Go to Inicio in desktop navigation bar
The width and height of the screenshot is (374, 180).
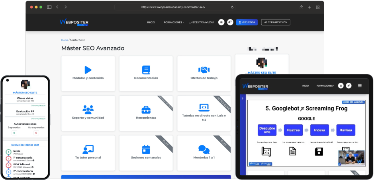tap(151, 22)
